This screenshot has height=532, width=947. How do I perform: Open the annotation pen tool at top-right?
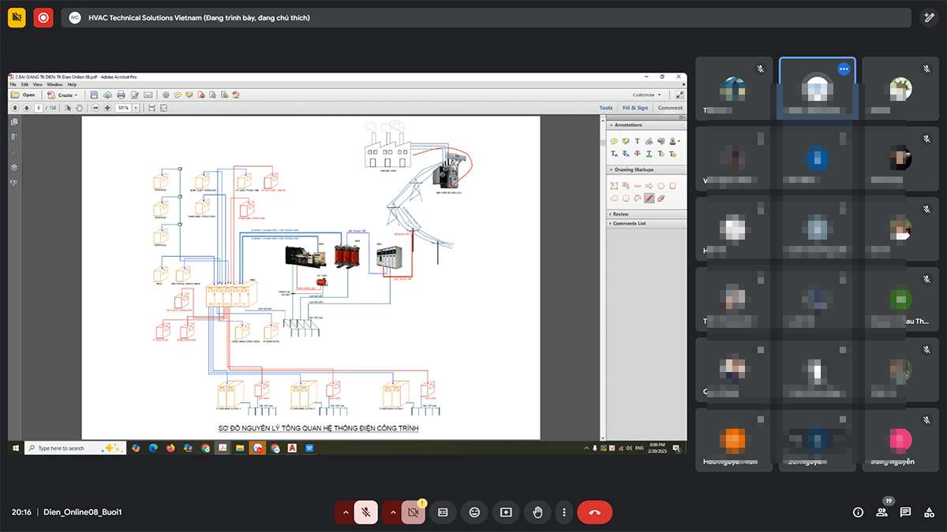[x=929, y=17]
